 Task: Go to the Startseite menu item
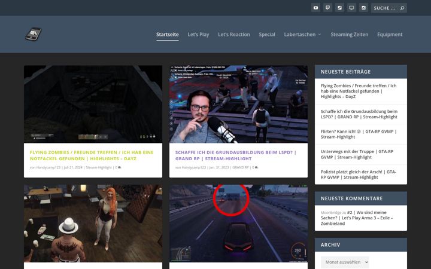(x=168, y=34)
